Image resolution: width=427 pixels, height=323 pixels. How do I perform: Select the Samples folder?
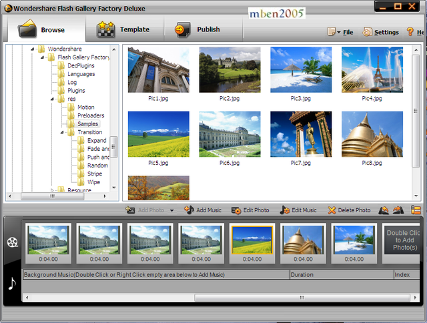click(x=87, y=124)
